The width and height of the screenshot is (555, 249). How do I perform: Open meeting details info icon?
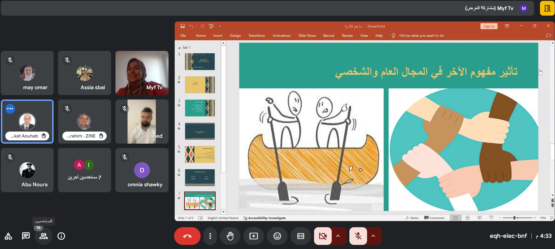[x=61, y=236]
